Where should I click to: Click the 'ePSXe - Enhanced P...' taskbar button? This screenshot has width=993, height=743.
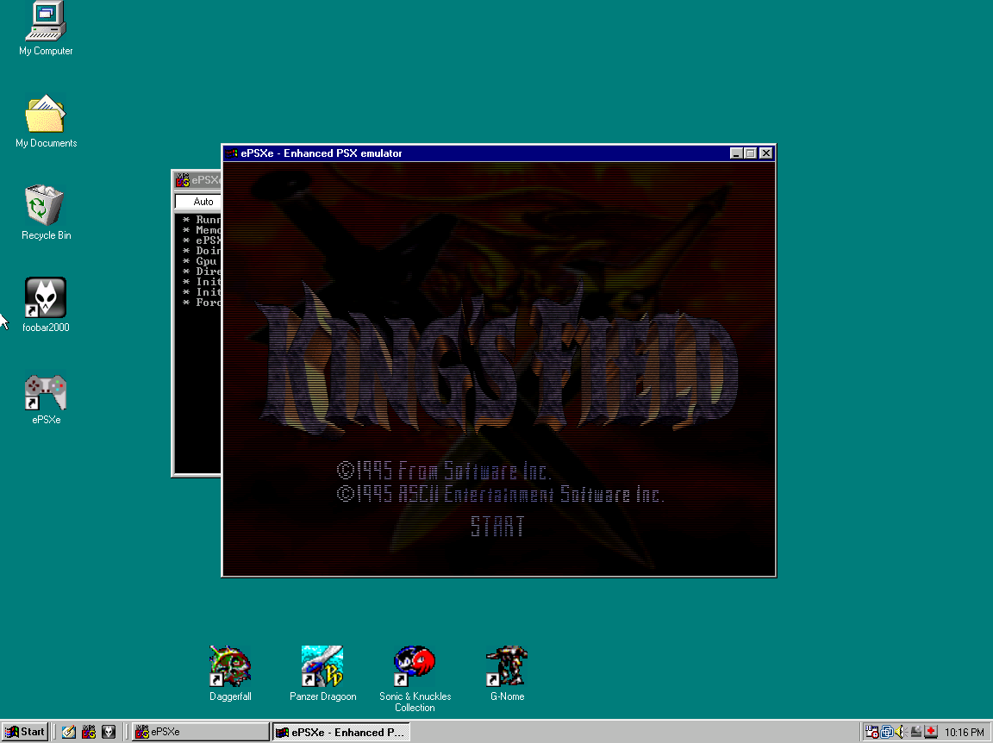pos(340,732)
